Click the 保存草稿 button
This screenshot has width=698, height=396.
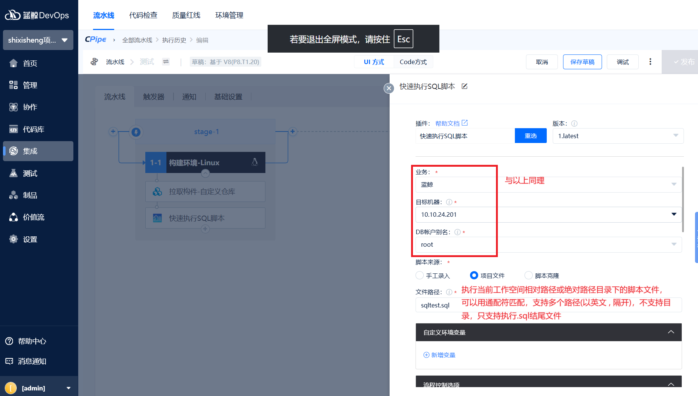(x=582, y=62)
